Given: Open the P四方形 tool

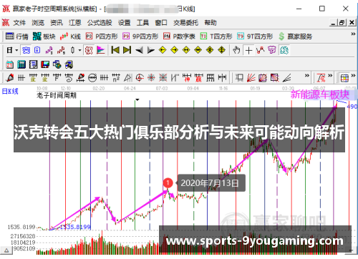Looking at the screenshot, I should click(x=102, y=36).
